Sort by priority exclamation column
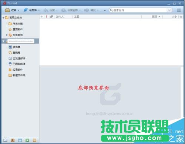This screenshot has width=185, height=144. pyautogui.click(x=47, y=17)
